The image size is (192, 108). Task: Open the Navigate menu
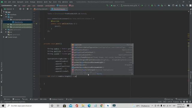coord(20,2)
